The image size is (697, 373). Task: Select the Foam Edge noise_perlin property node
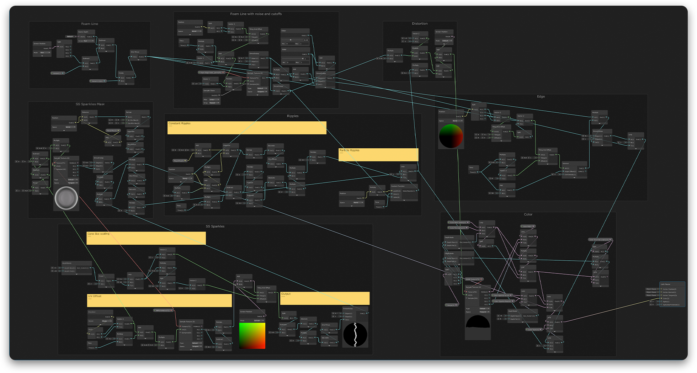tap(212, 73)
